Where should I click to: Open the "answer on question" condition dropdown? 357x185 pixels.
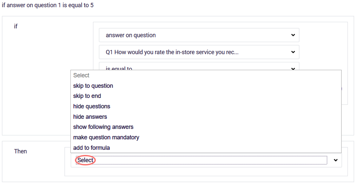[199, 35]
